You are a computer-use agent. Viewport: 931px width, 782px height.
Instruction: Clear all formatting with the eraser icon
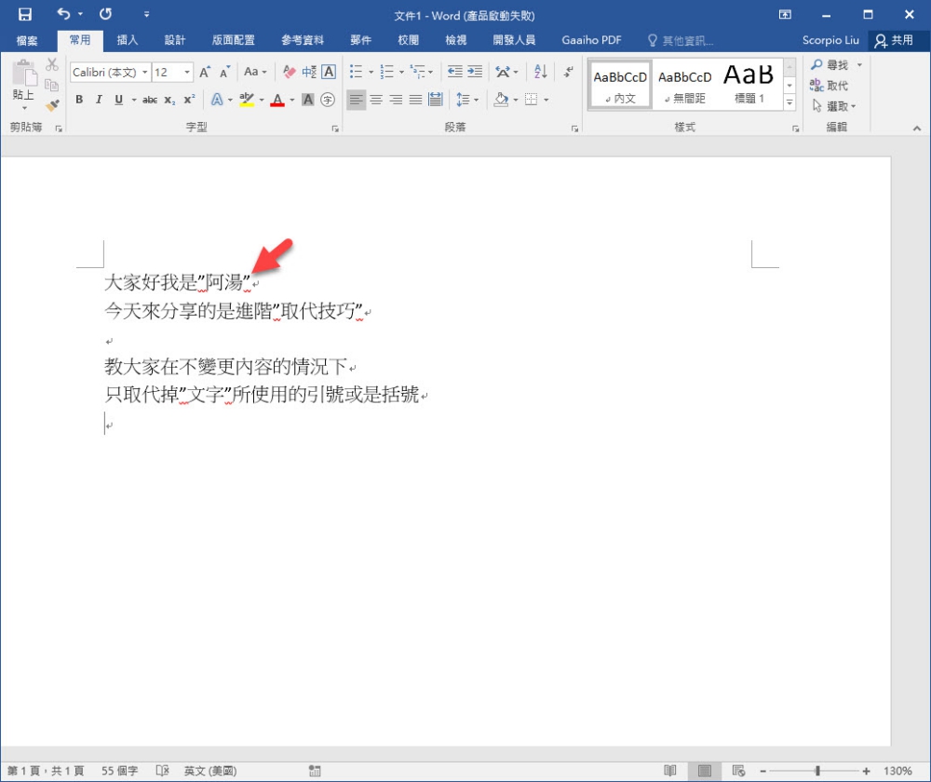click(289, 72)
